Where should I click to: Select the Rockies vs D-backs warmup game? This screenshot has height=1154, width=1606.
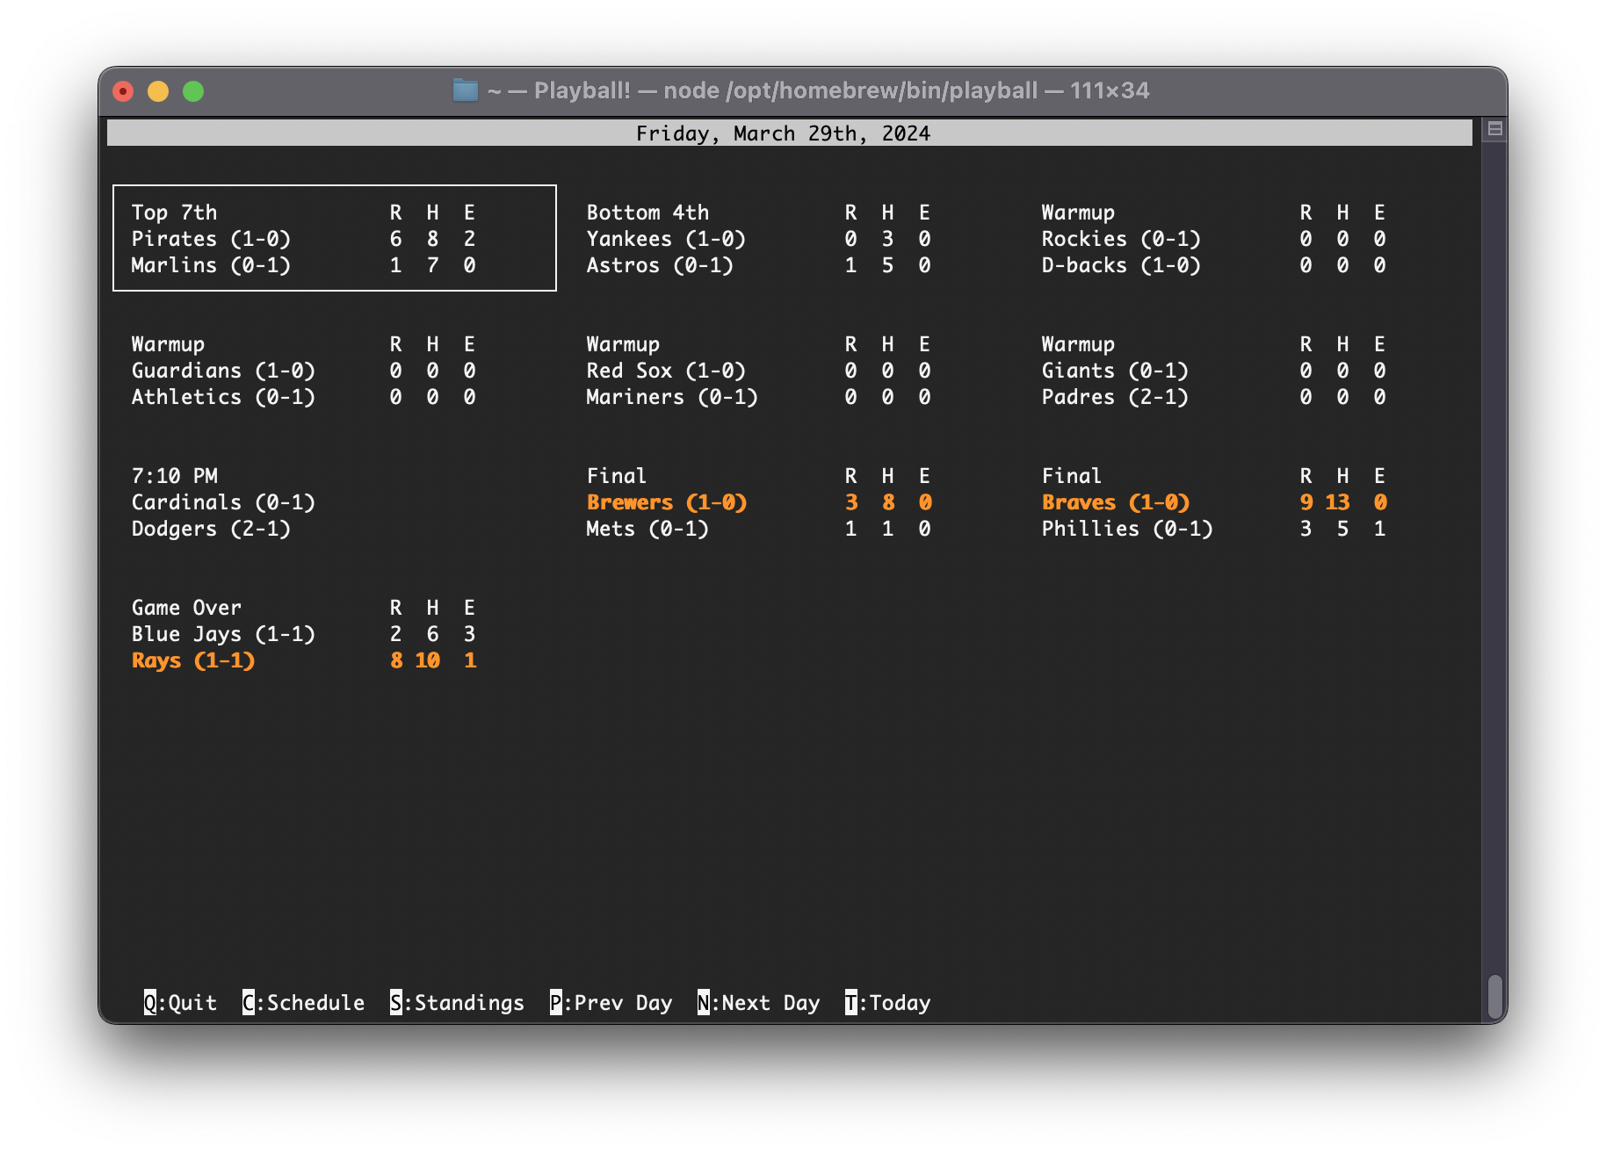pos(1212,239)
